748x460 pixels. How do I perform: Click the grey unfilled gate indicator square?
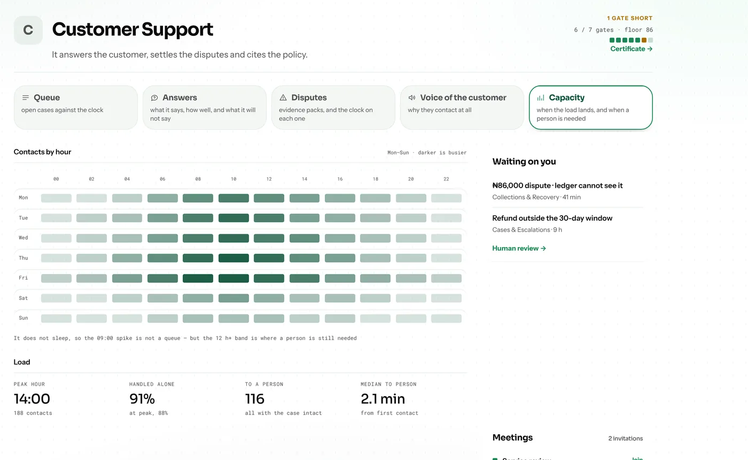(650, 40)
